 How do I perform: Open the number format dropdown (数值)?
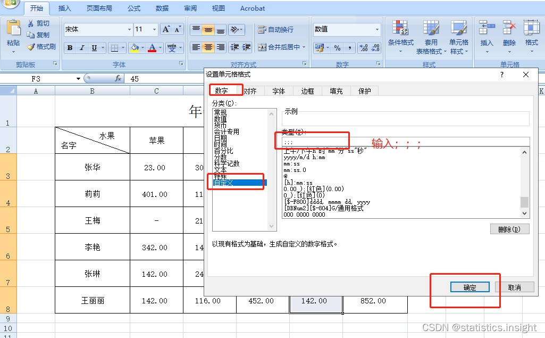[x=377, y=29]
